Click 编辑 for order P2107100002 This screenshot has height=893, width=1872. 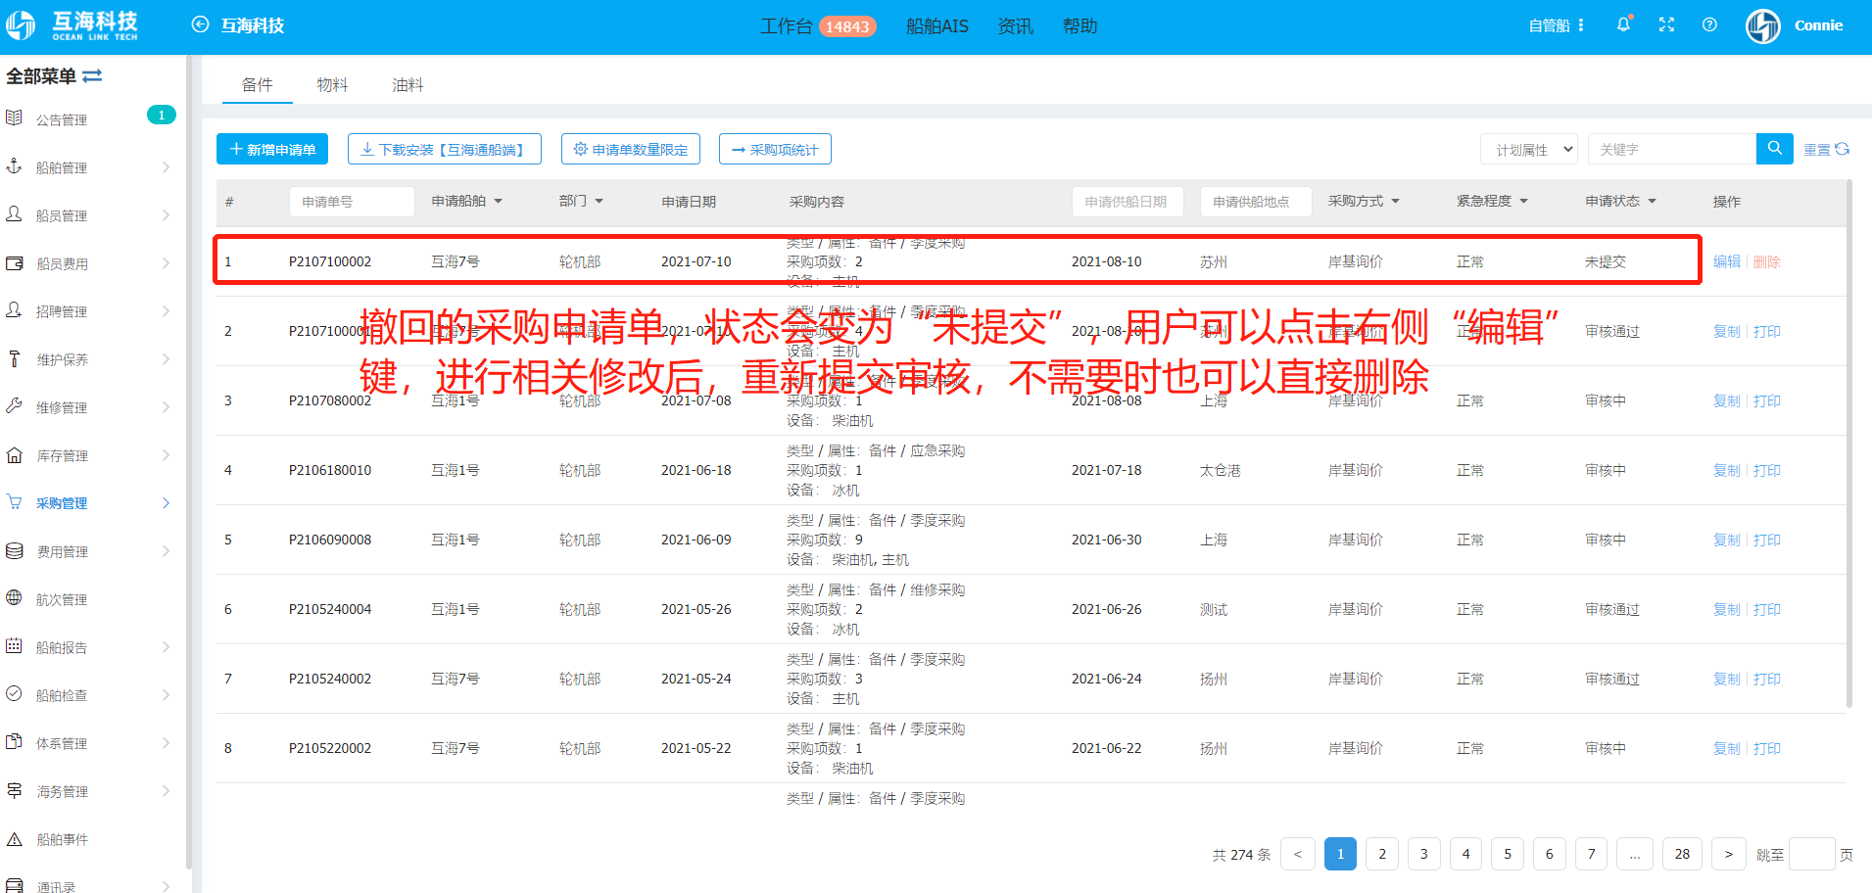pos(1727,261)
